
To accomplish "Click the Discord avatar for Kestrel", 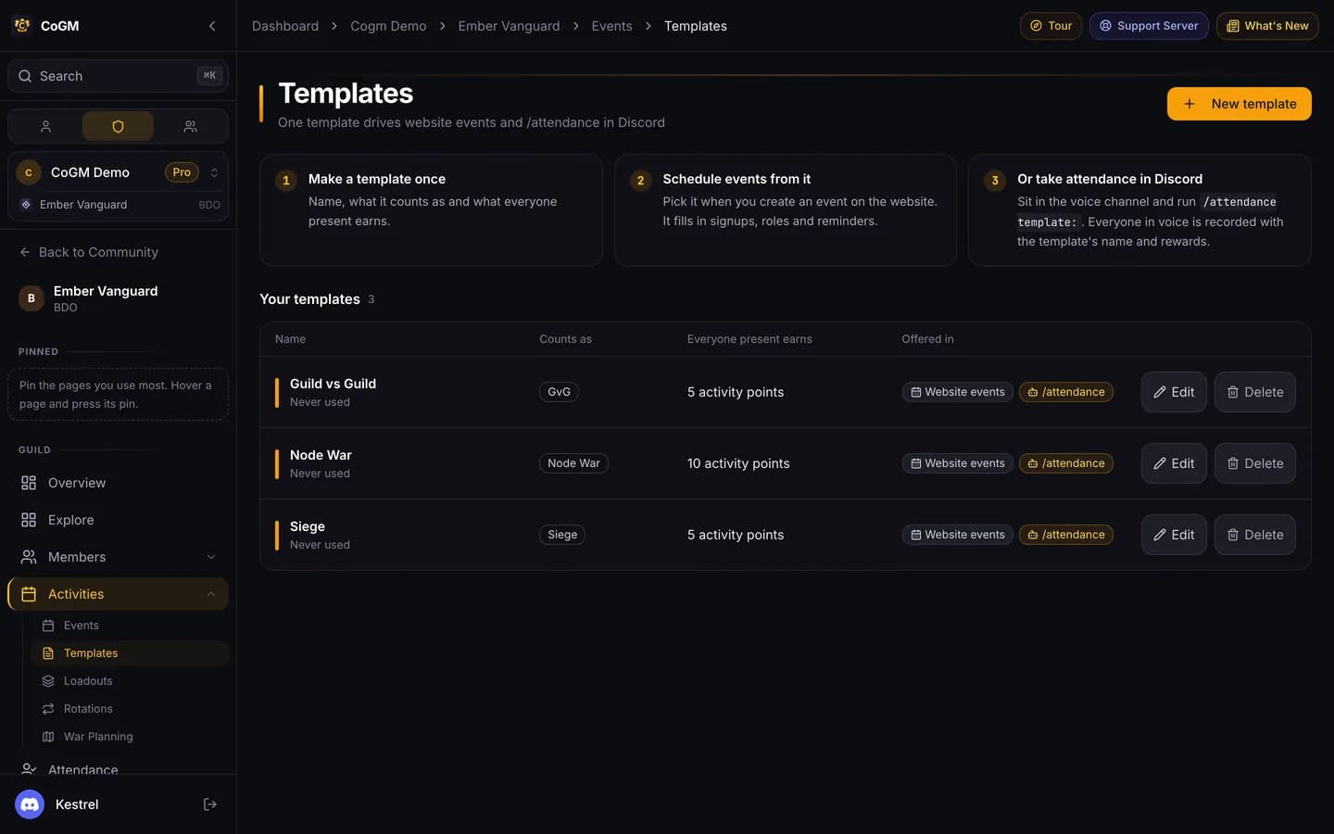I will [x=30, y=804].
